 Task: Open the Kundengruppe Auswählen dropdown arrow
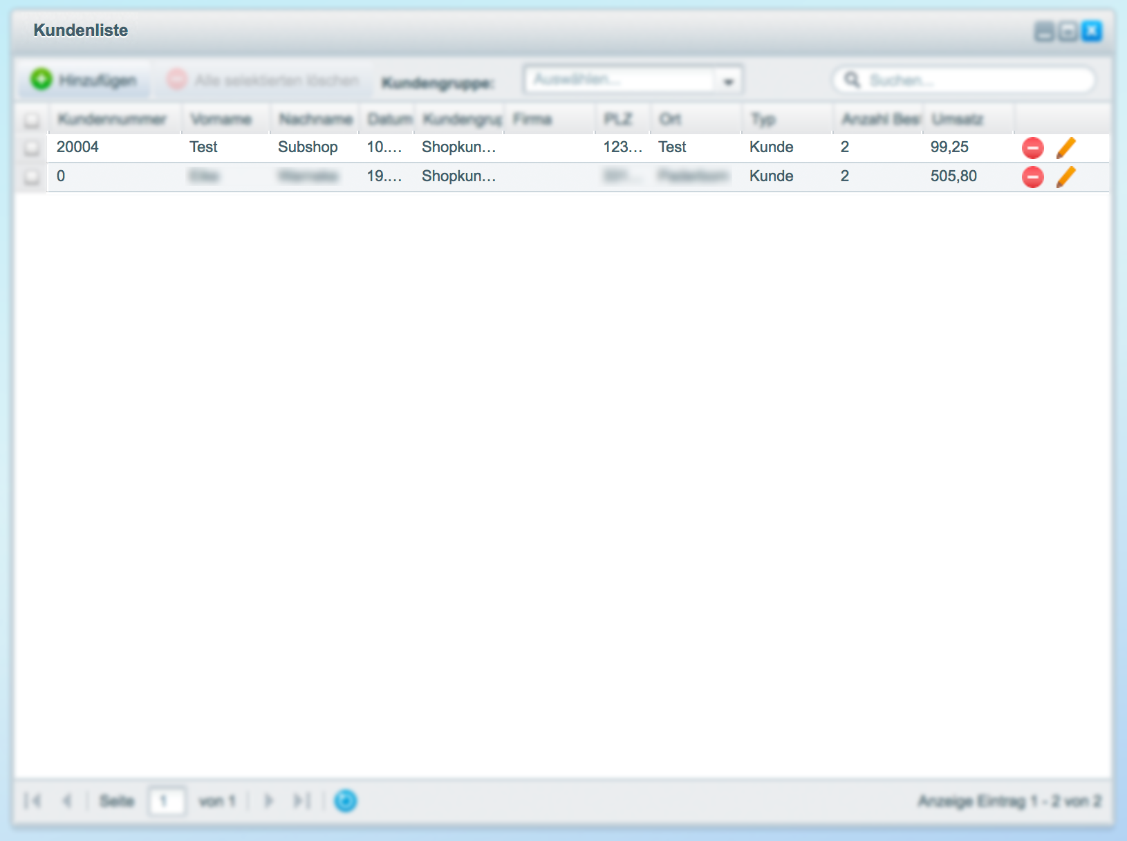click(x=728, y=81)
